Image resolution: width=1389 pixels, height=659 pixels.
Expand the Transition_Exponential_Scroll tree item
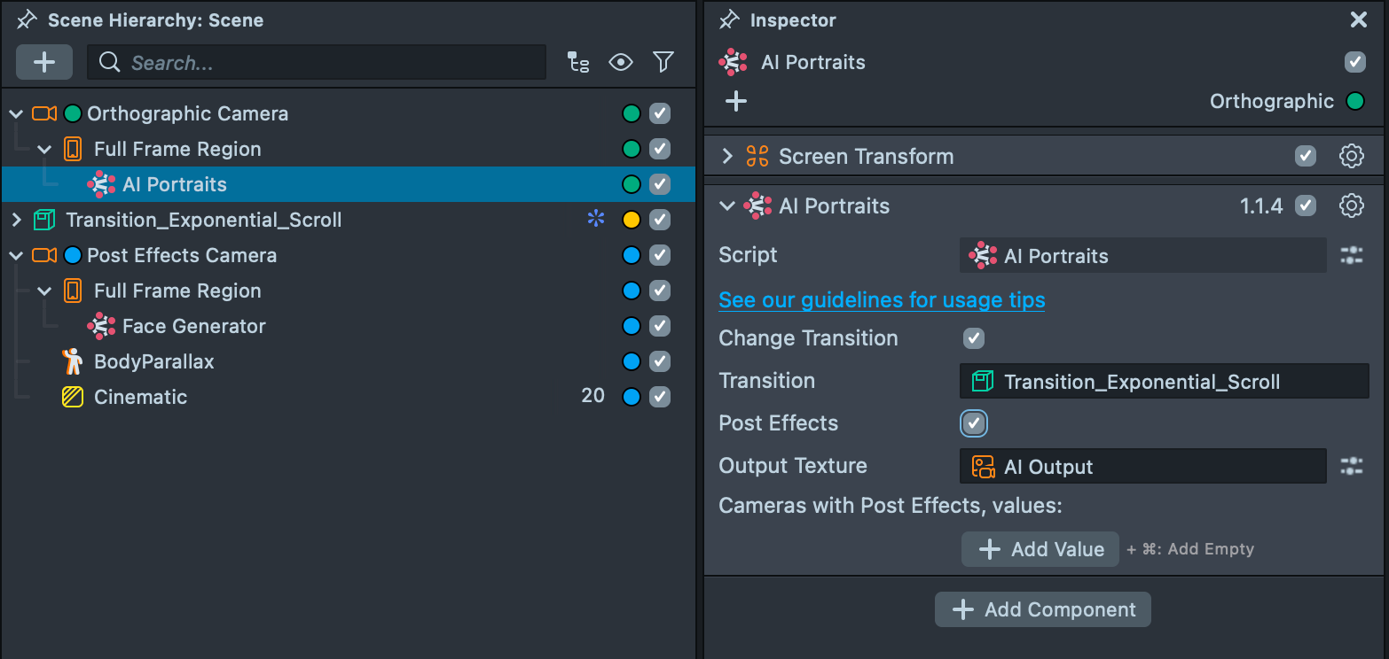click(x=16, y=220)
